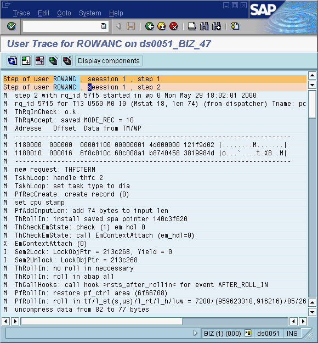Screen dimensions: 318x343
Task: Click the upper scroll-up arrow of the trace list
Action: click(312, 76)
